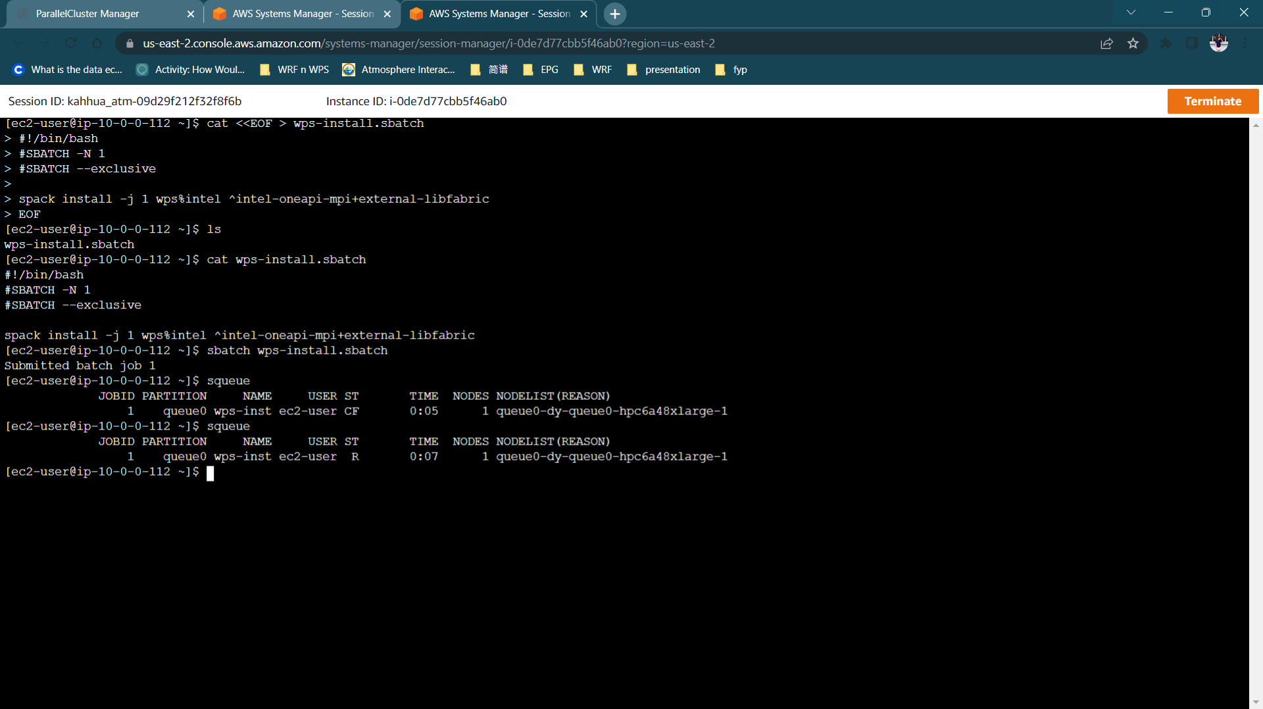Reload the current page
This screenshot has width=1263, height=709.
pyautogui.click(x=71, y=43)
